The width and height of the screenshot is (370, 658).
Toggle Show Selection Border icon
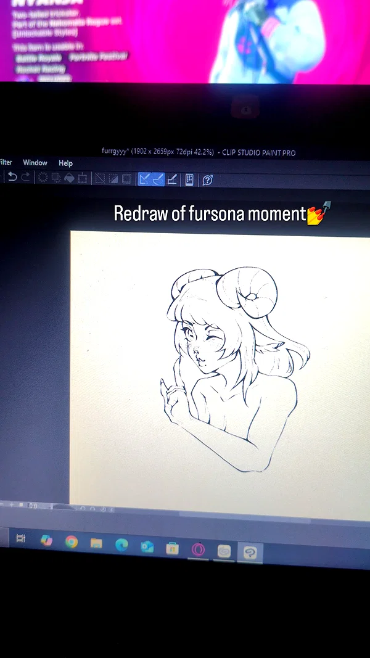(x=126, y=179)
